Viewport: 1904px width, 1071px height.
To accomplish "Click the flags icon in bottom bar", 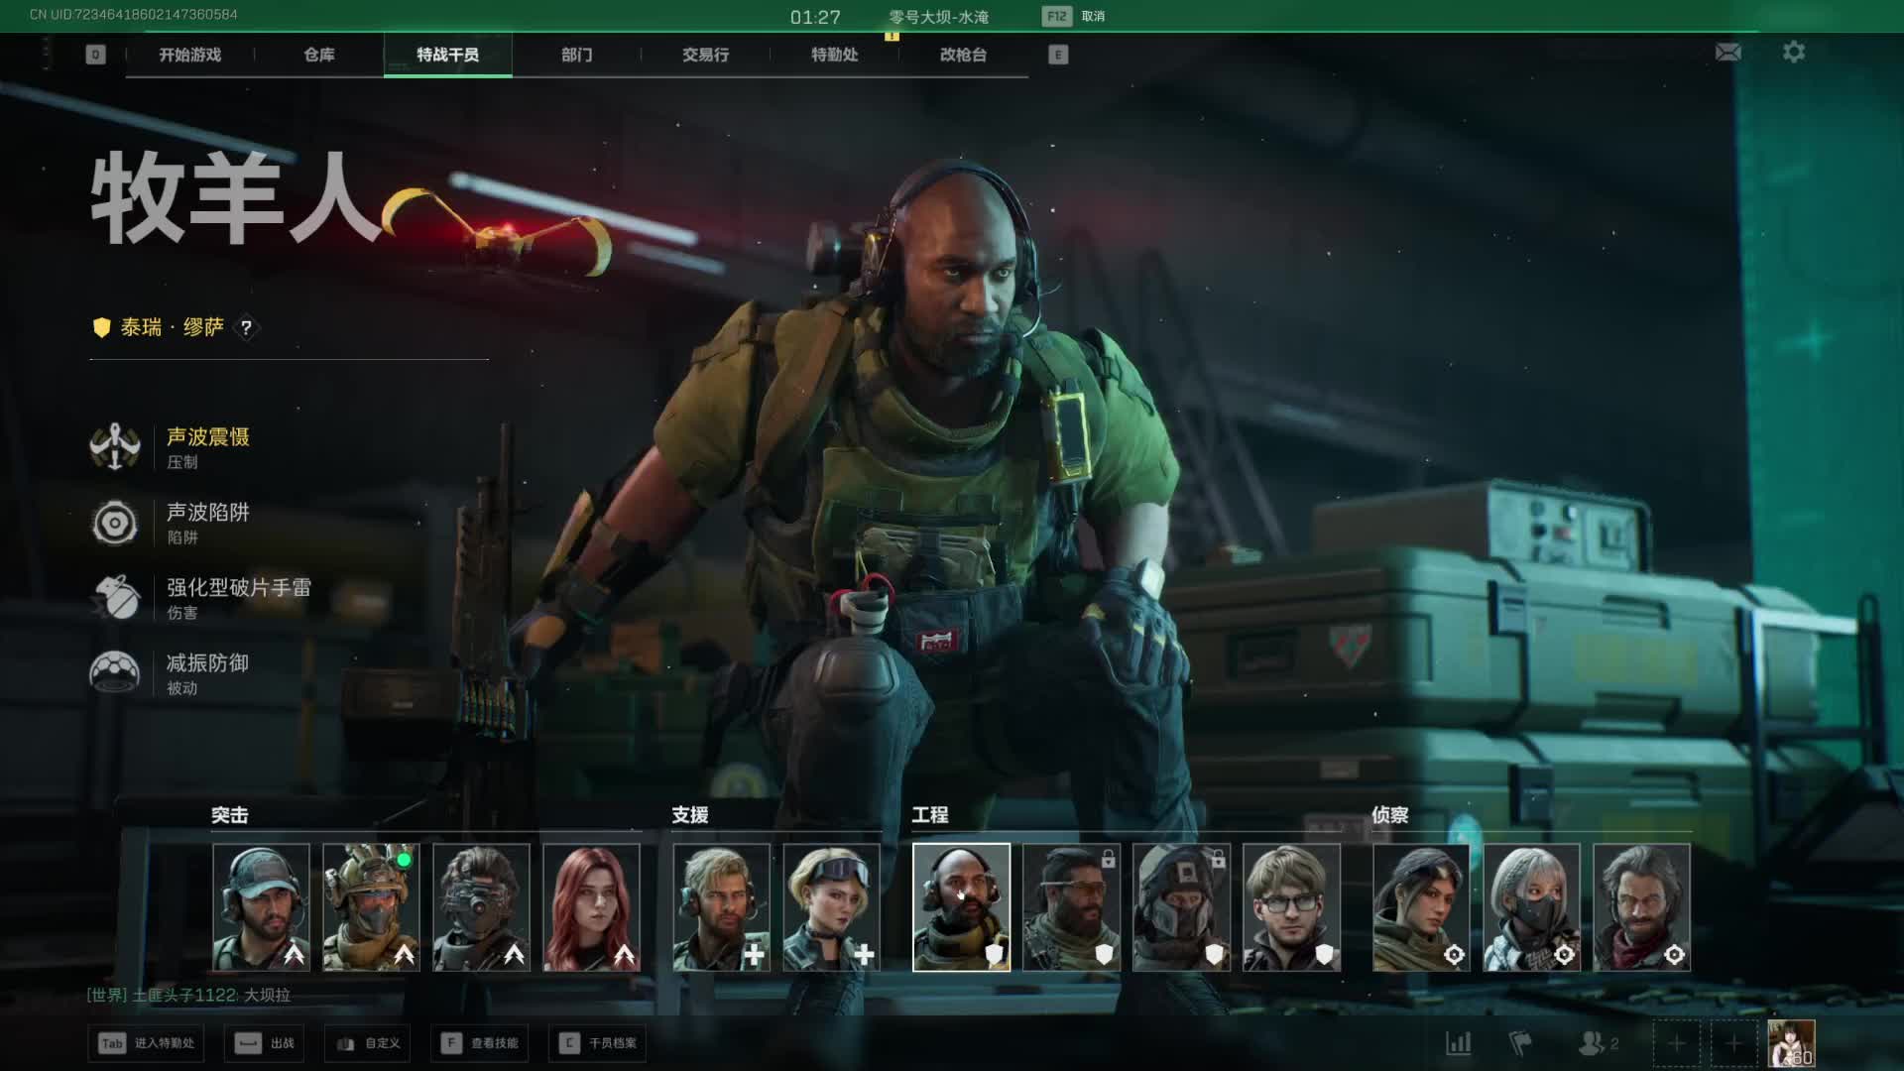I will click(1520, 1043).
